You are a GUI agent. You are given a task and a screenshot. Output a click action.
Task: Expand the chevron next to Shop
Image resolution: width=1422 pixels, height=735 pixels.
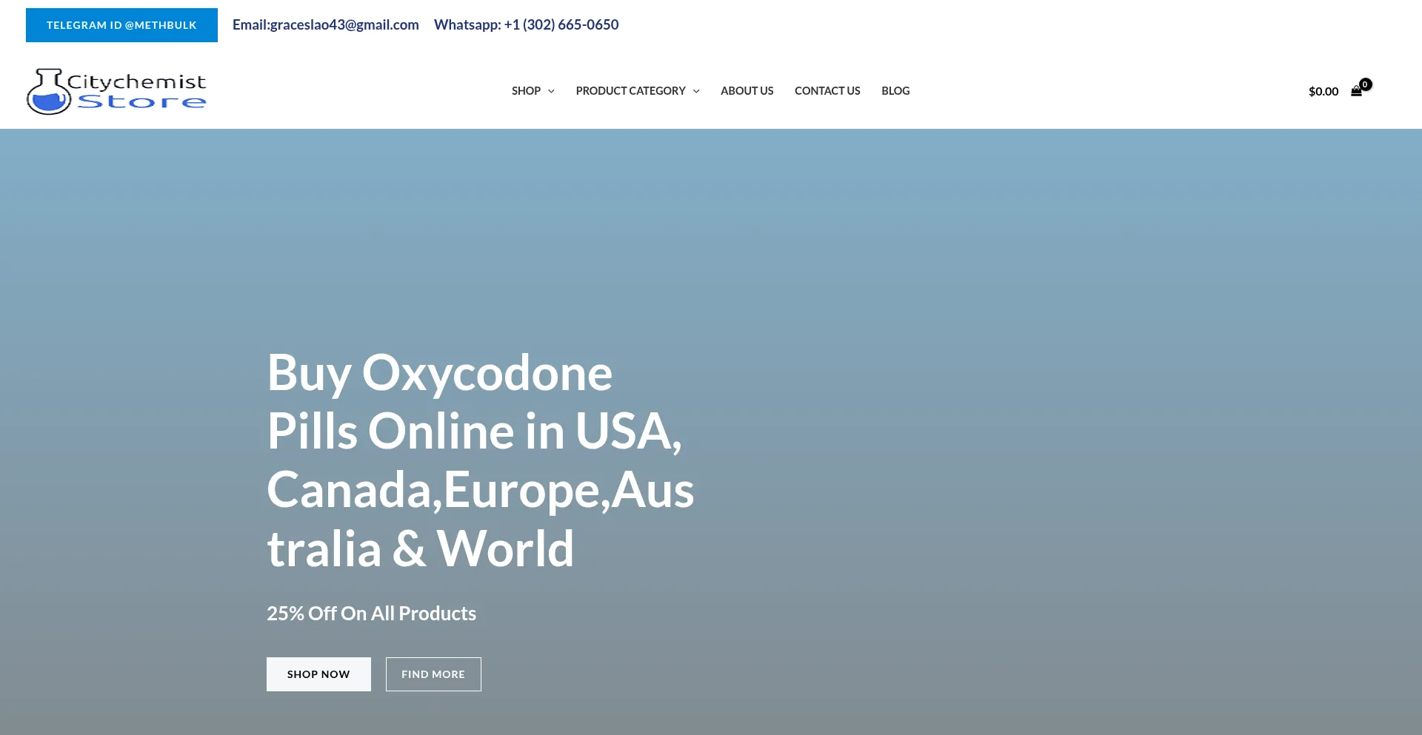[x=551, y=91]
